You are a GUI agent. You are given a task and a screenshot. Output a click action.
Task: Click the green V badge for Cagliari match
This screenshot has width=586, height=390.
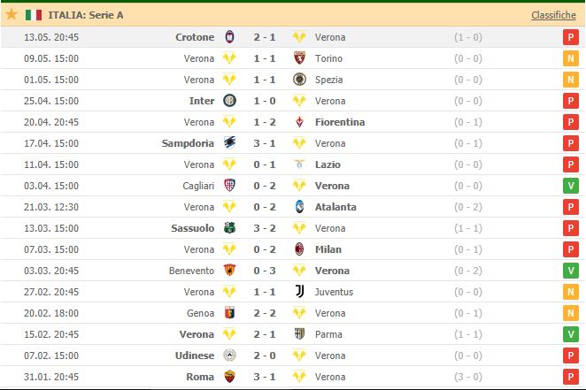click(x=571, y=186)
